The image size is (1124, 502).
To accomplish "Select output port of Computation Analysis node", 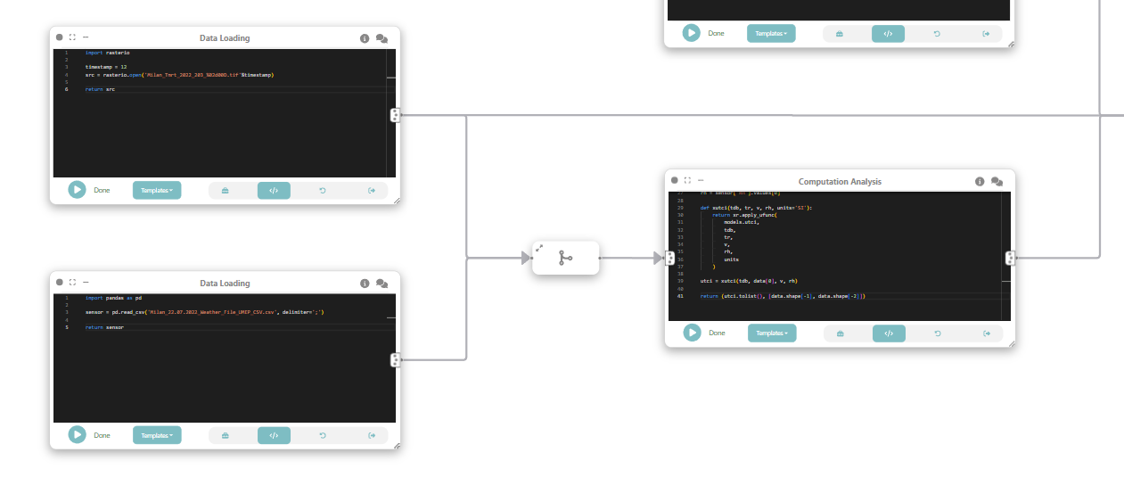I will [1011, 258].
